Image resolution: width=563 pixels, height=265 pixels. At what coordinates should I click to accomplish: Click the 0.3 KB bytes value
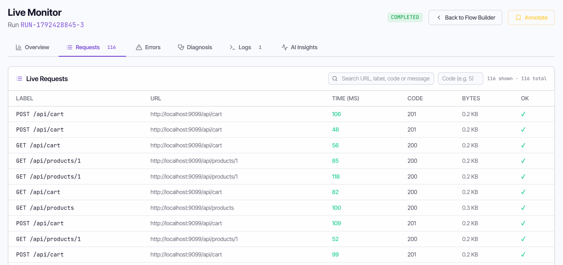470,208
